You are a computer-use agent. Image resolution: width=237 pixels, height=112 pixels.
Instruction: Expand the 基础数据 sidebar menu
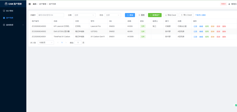(x=13, y=25)
